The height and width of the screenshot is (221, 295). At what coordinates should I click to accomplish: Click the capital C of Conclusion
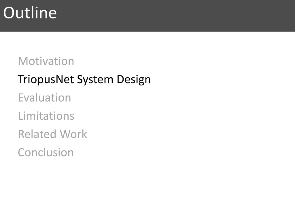(22, 153)
